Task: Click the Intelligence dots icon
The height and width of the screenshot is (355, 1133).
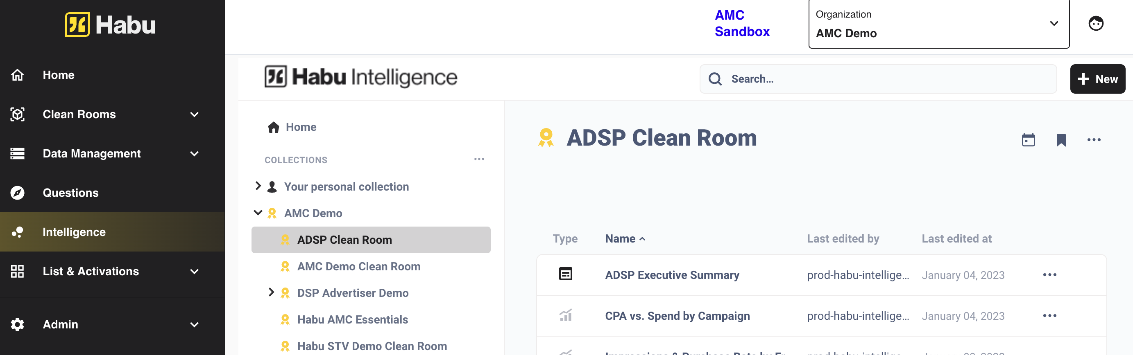Action: tap(17, 232)
